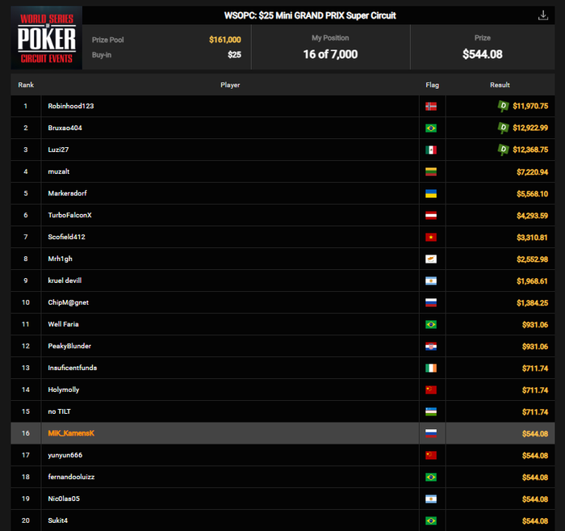
Task: Click the Ukraine flag for Markersdorf
Action: pyautogui.click(x=431, y=193)
